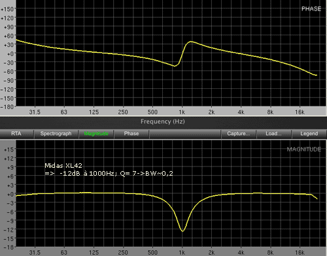Click the 31.5 label on magnitude frequency axis
The image size is (327, 256).
point(35,253)
